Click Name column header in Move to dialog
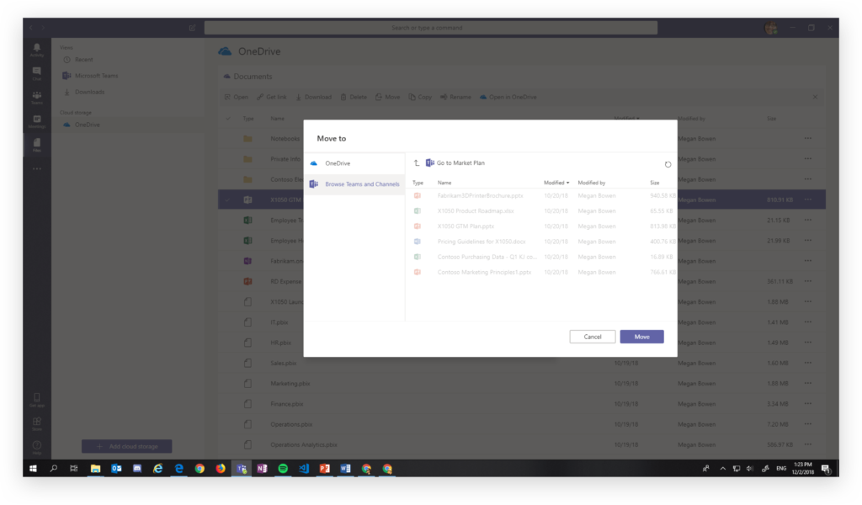 444,183
